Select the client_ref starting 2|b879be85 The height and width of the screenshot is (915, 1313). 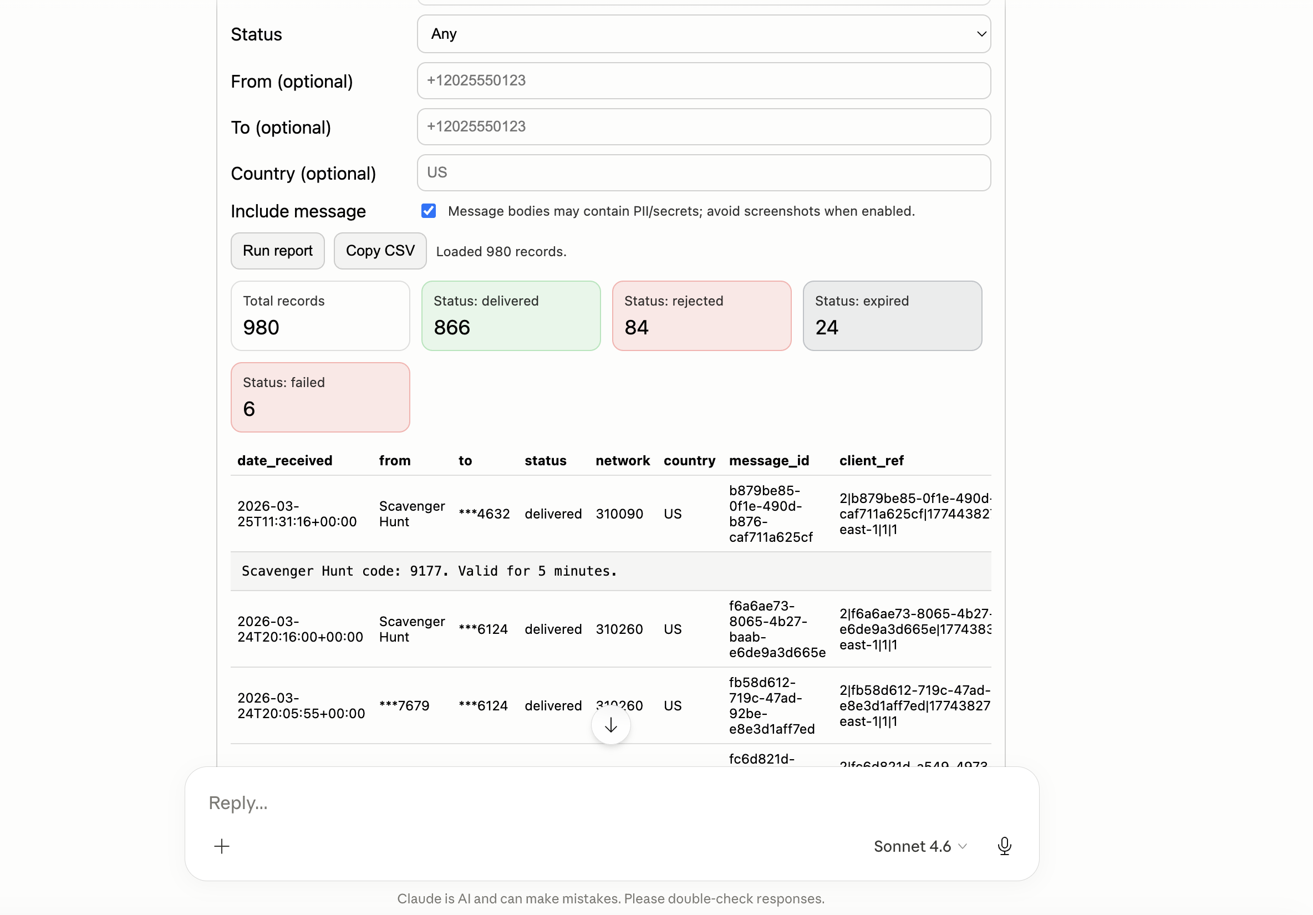point(915,514)
